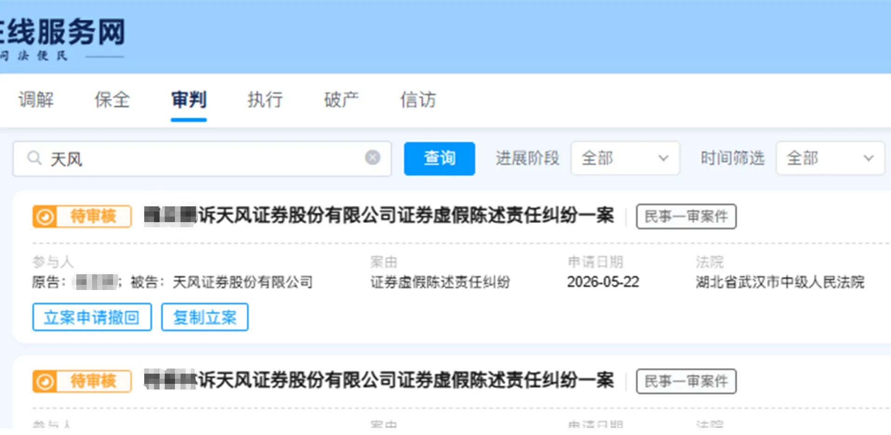
Task: Switch to the 保全 tab
Action: (x=112, y=100)
